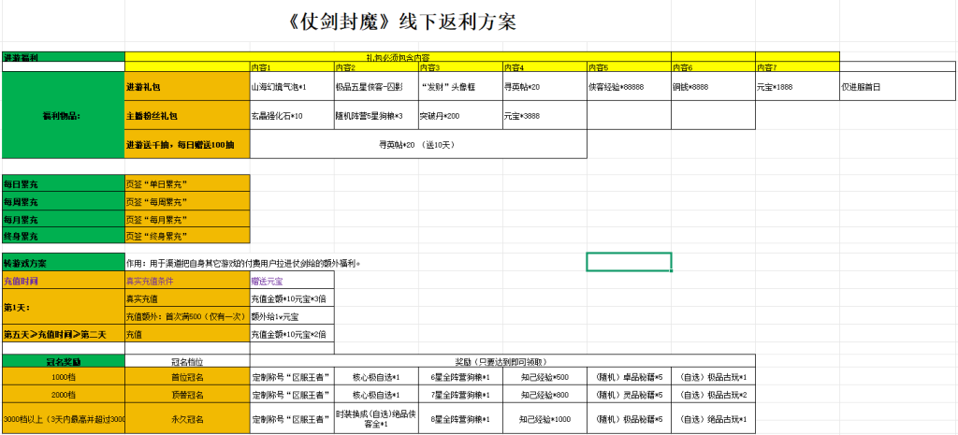This screenshot has width=958, height=435.
Task: Click the 首位冠名 cell
Action: pyautogui.click(x=187, y=376)
